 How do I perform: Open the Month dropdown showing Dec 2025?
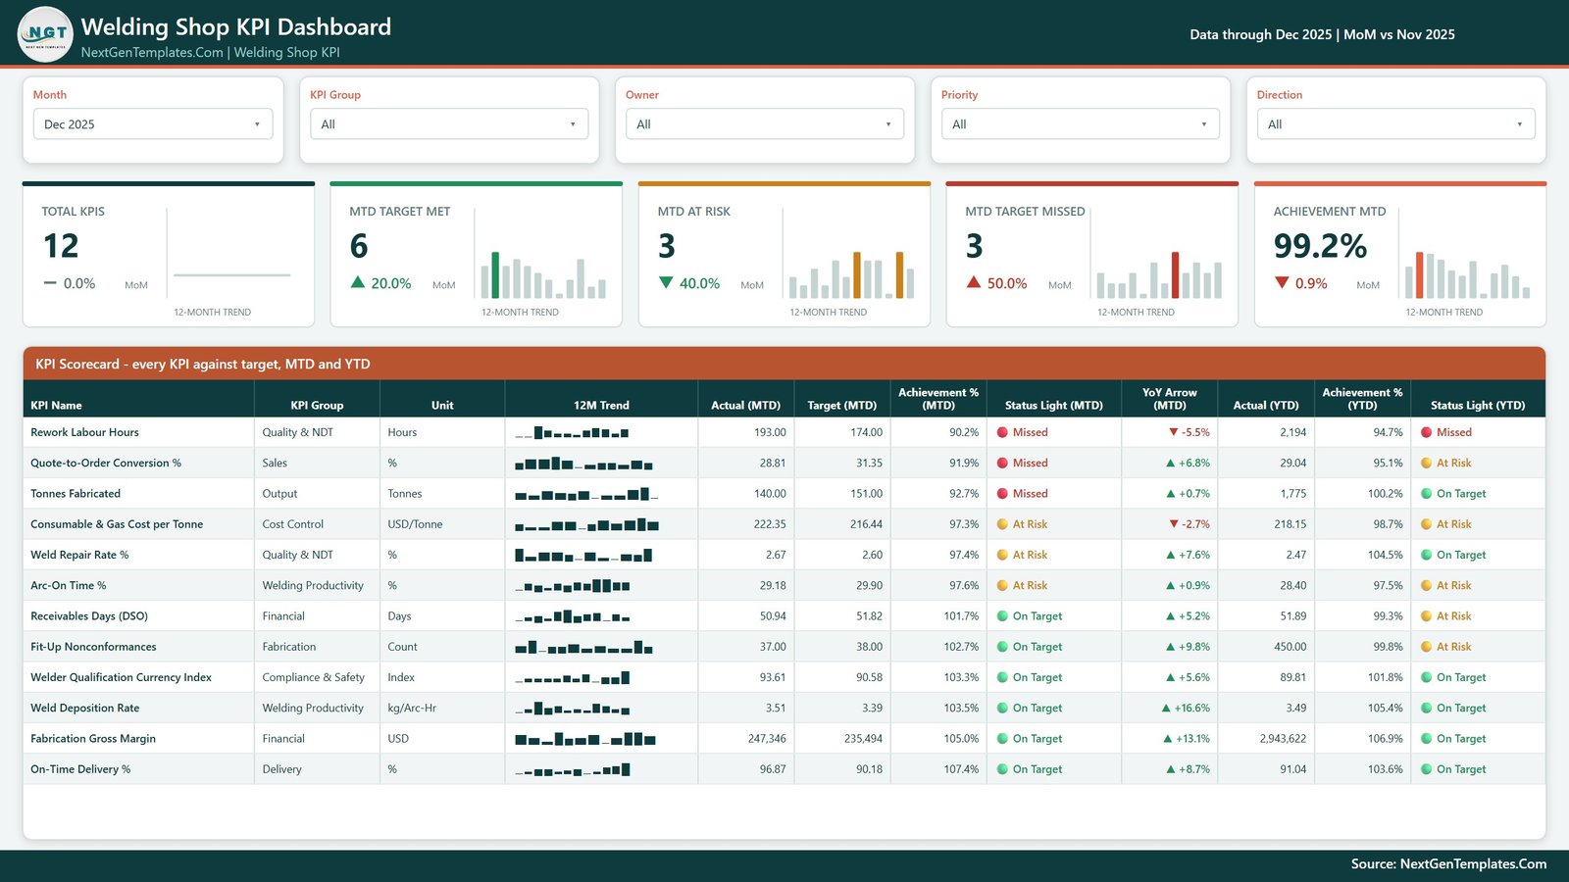click(153, 124)
